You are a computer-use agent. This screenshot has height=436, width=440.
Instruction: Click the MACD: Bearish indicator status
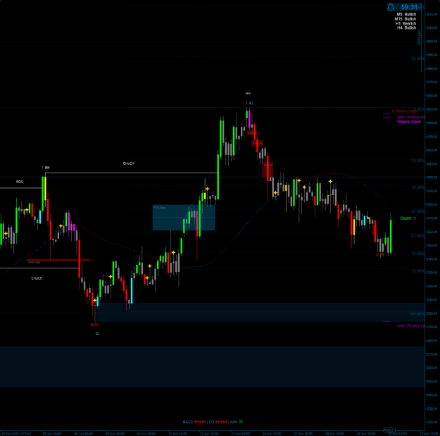coord(194,422)
